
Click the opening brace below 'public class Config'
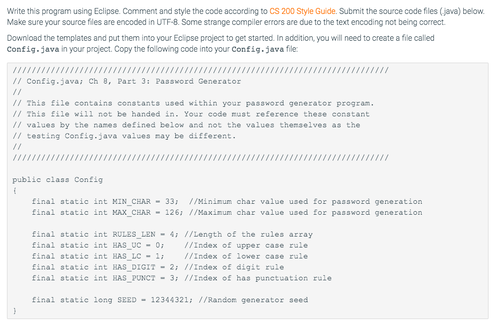[14, 190]
